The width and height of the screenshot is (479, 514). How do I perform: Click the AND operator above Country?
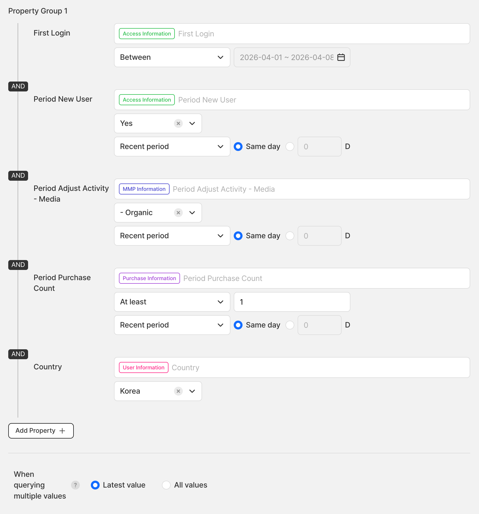[x=18, y=354]
